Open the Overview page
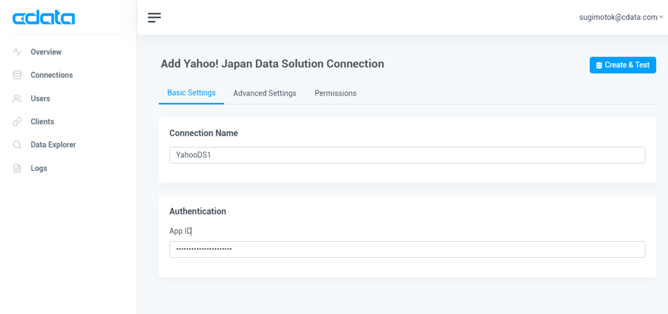 pos(46,52)
